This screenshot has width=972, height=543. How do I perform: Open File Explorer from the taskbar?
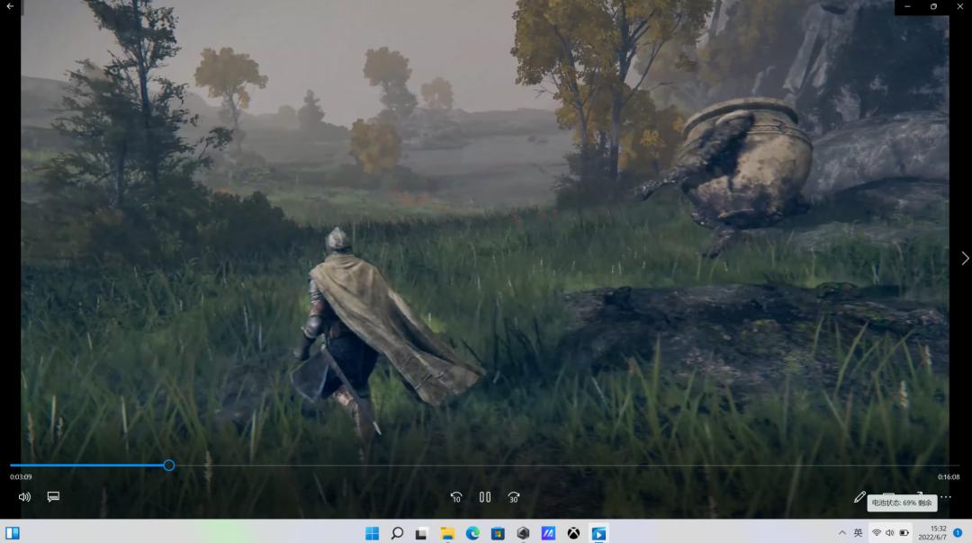447,533
